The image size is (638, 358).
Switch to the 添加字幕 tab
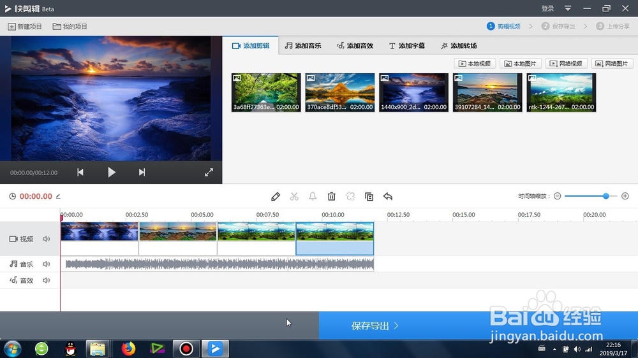[x=407, y=45]
